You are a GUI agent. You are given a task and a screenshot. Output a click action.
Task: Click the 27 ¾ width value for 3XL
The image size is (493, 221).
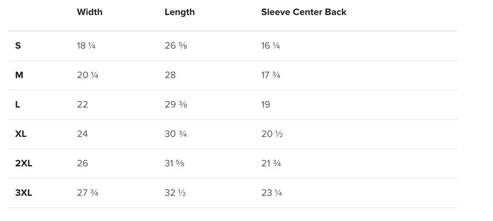(88, 193)
